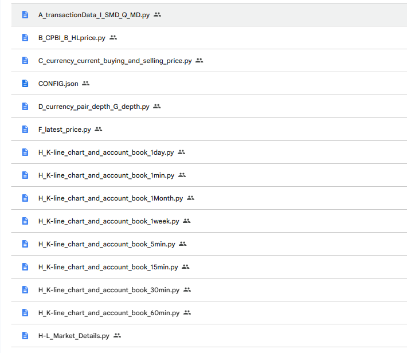Select the H-L_Market_Details.py file name

click(x=73, y=336)
